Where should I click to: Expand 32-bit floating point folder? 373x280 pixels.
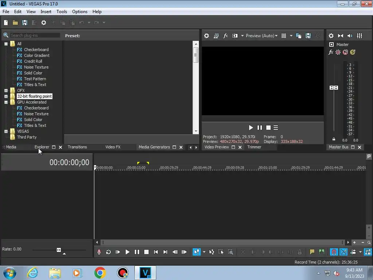pyautogui.click(x=6, y=96)
